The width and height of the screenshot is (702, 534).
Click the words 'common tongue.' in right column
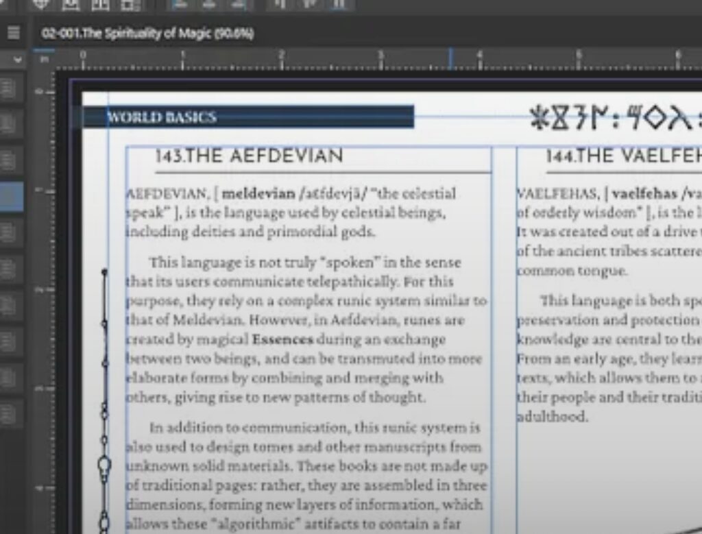572,271
